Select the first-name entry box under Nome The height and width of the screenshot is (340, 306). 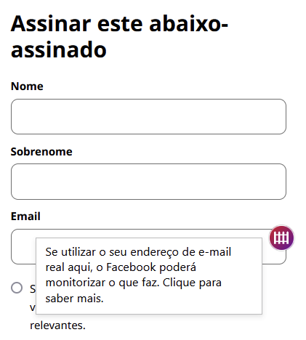coord(148,116)
